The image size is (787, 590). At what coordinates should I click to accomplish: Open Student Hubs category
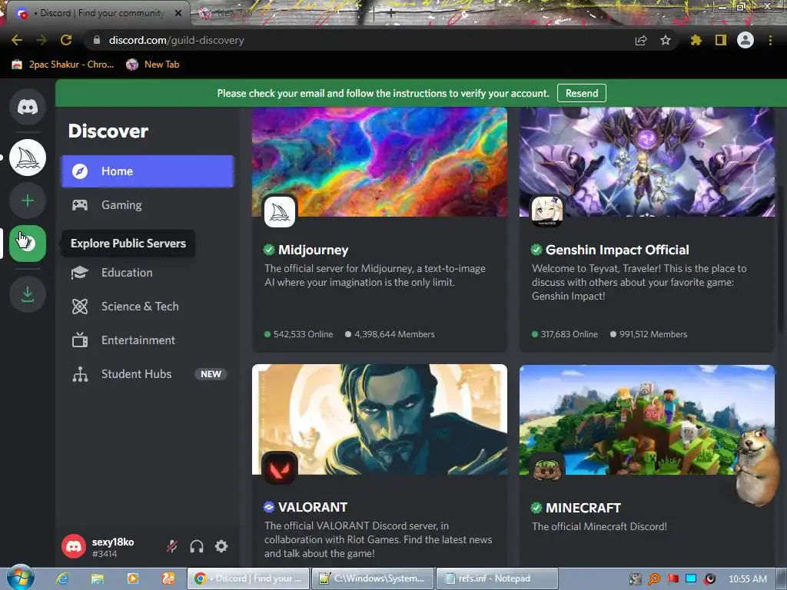pos(147,374)
